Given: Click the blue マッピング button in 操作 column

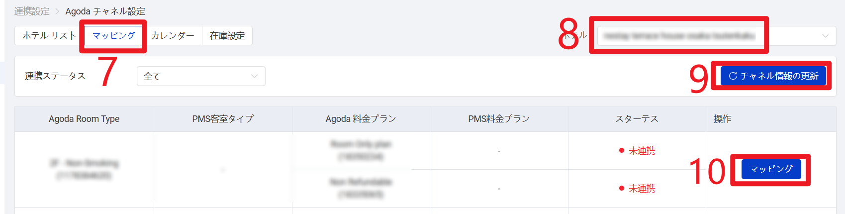Looking at the screenshot, I should (x=771, y=169).
